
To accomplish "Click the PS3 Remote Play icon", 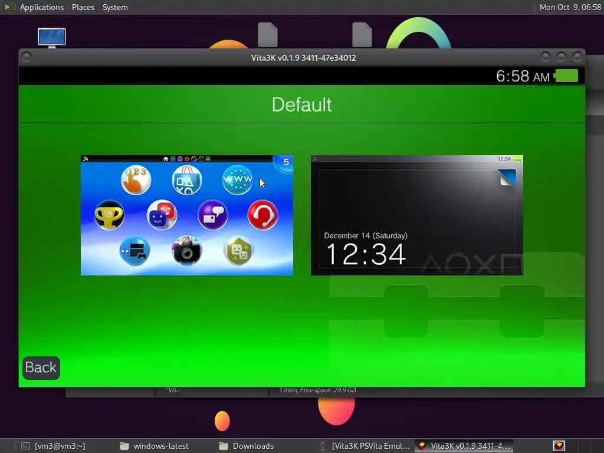I will pyautogui.click(x=135, y=251).
